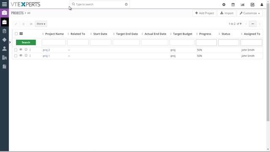Sort by Status column

point(226,34)
